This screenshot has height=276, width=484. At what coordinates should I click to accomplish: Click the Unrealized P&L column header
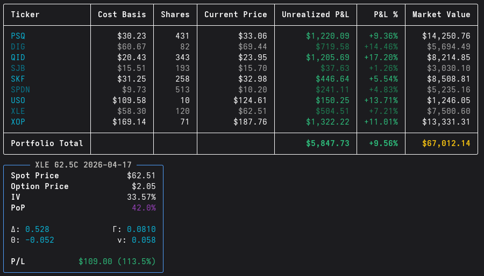316,14
